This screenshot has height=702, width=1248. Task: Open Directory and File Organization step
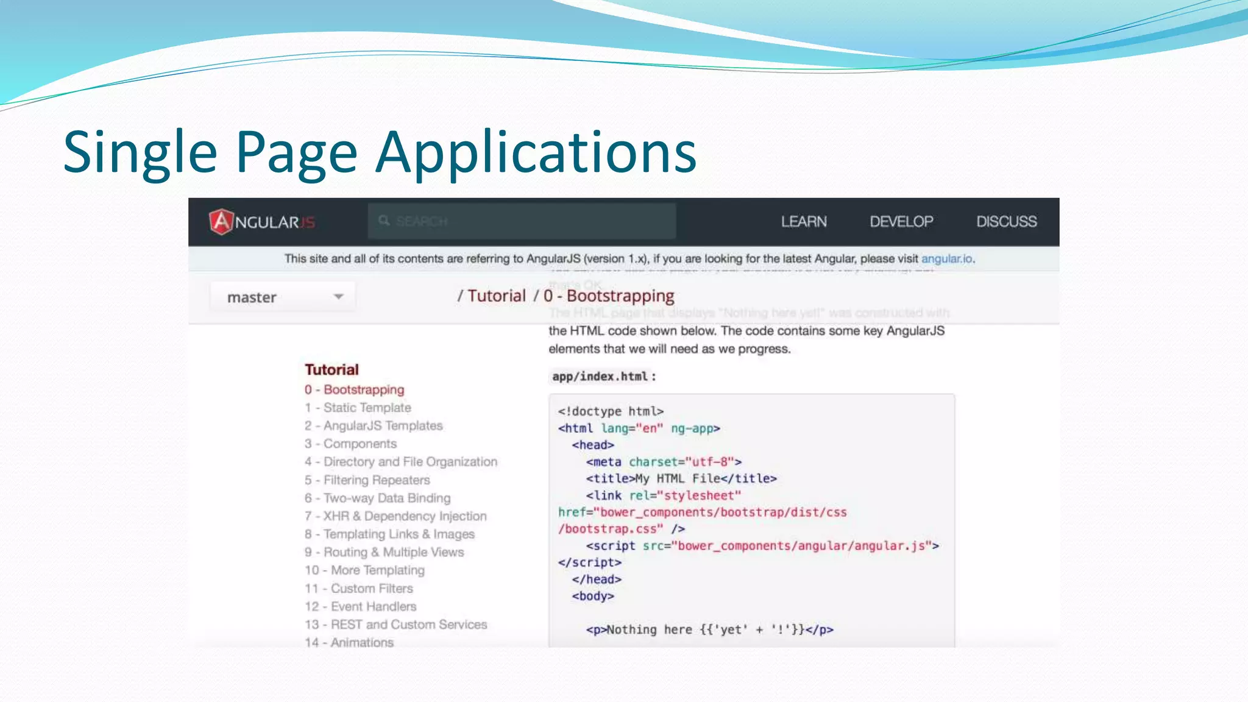coord(401,462)
